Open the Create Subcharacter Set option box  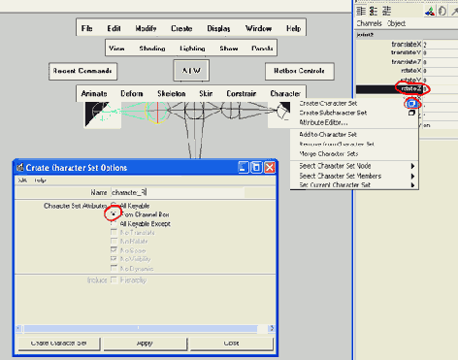point(411,113)
